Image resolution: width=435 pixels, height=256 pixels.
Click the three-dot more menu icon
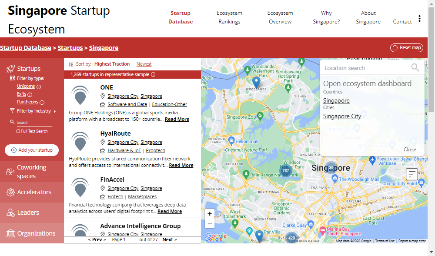click(419, 18)
